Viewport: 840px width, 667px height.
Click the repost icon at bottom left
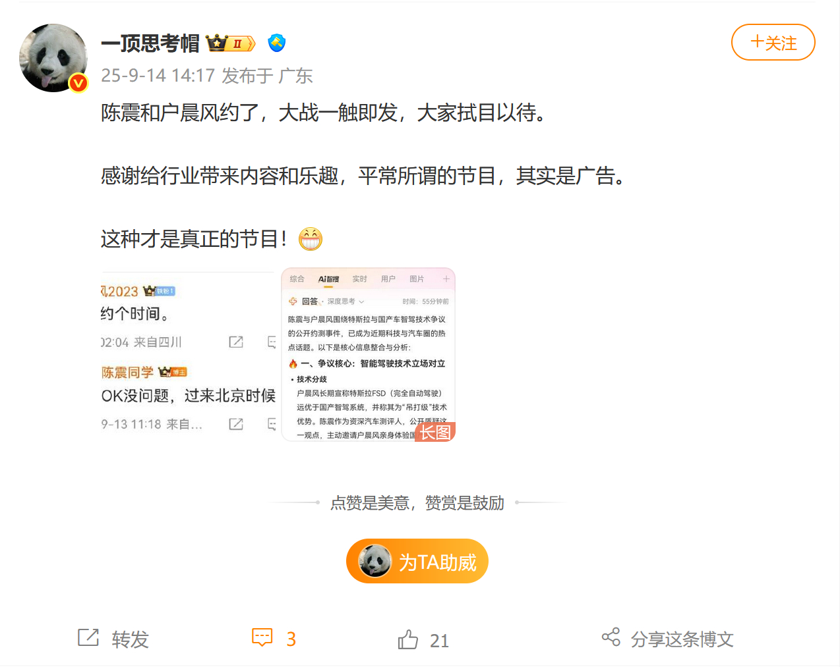coord(88,637)
